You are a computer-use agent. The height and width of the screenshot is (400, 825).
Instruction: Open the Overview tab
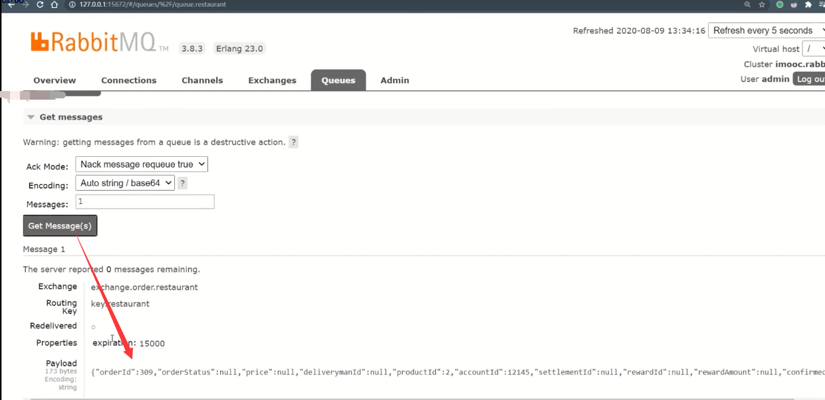tap(55, 80)
